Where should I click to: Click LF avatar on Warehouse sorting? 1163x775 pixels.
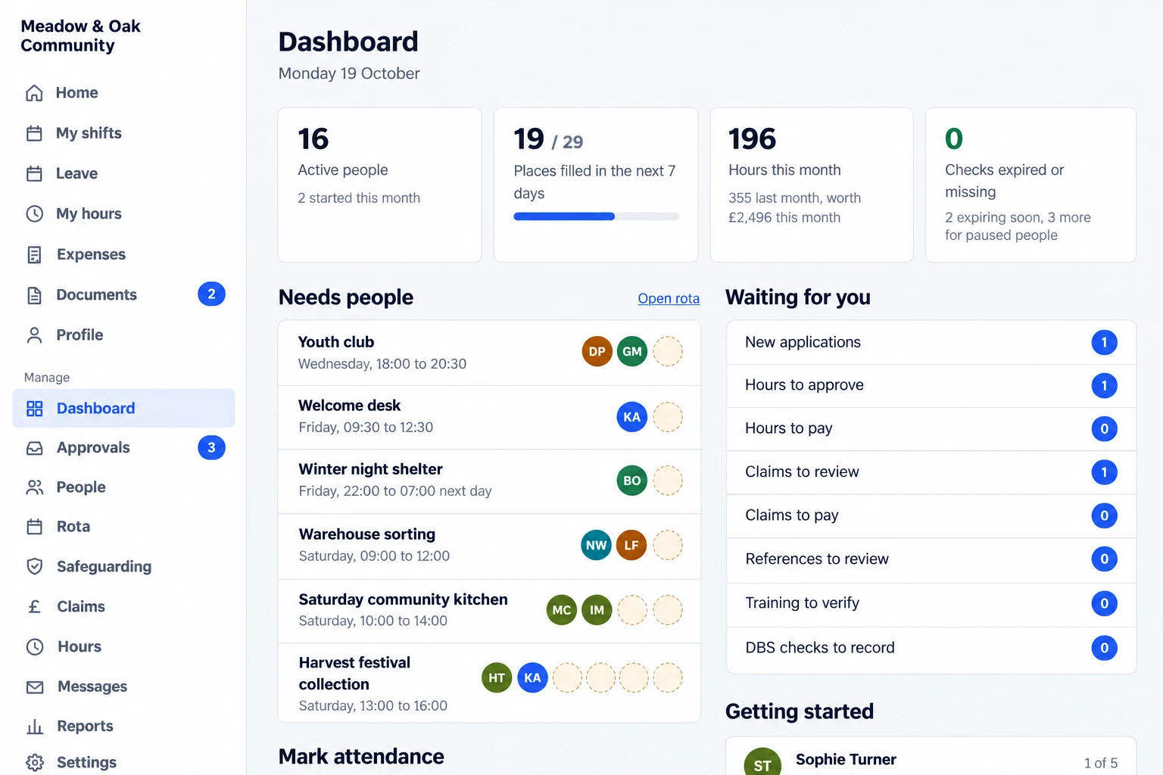point(631,545)
